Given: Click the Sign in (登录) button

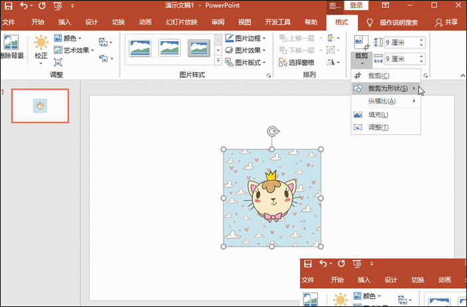Looking at the screenshot, I should pyautogui.click(x=355, y=5).
